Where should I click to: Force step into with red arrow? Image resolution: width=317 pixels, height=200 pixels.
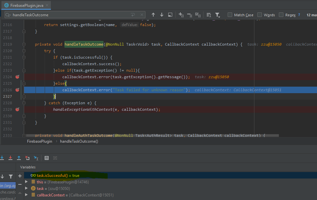coord(10,158)
